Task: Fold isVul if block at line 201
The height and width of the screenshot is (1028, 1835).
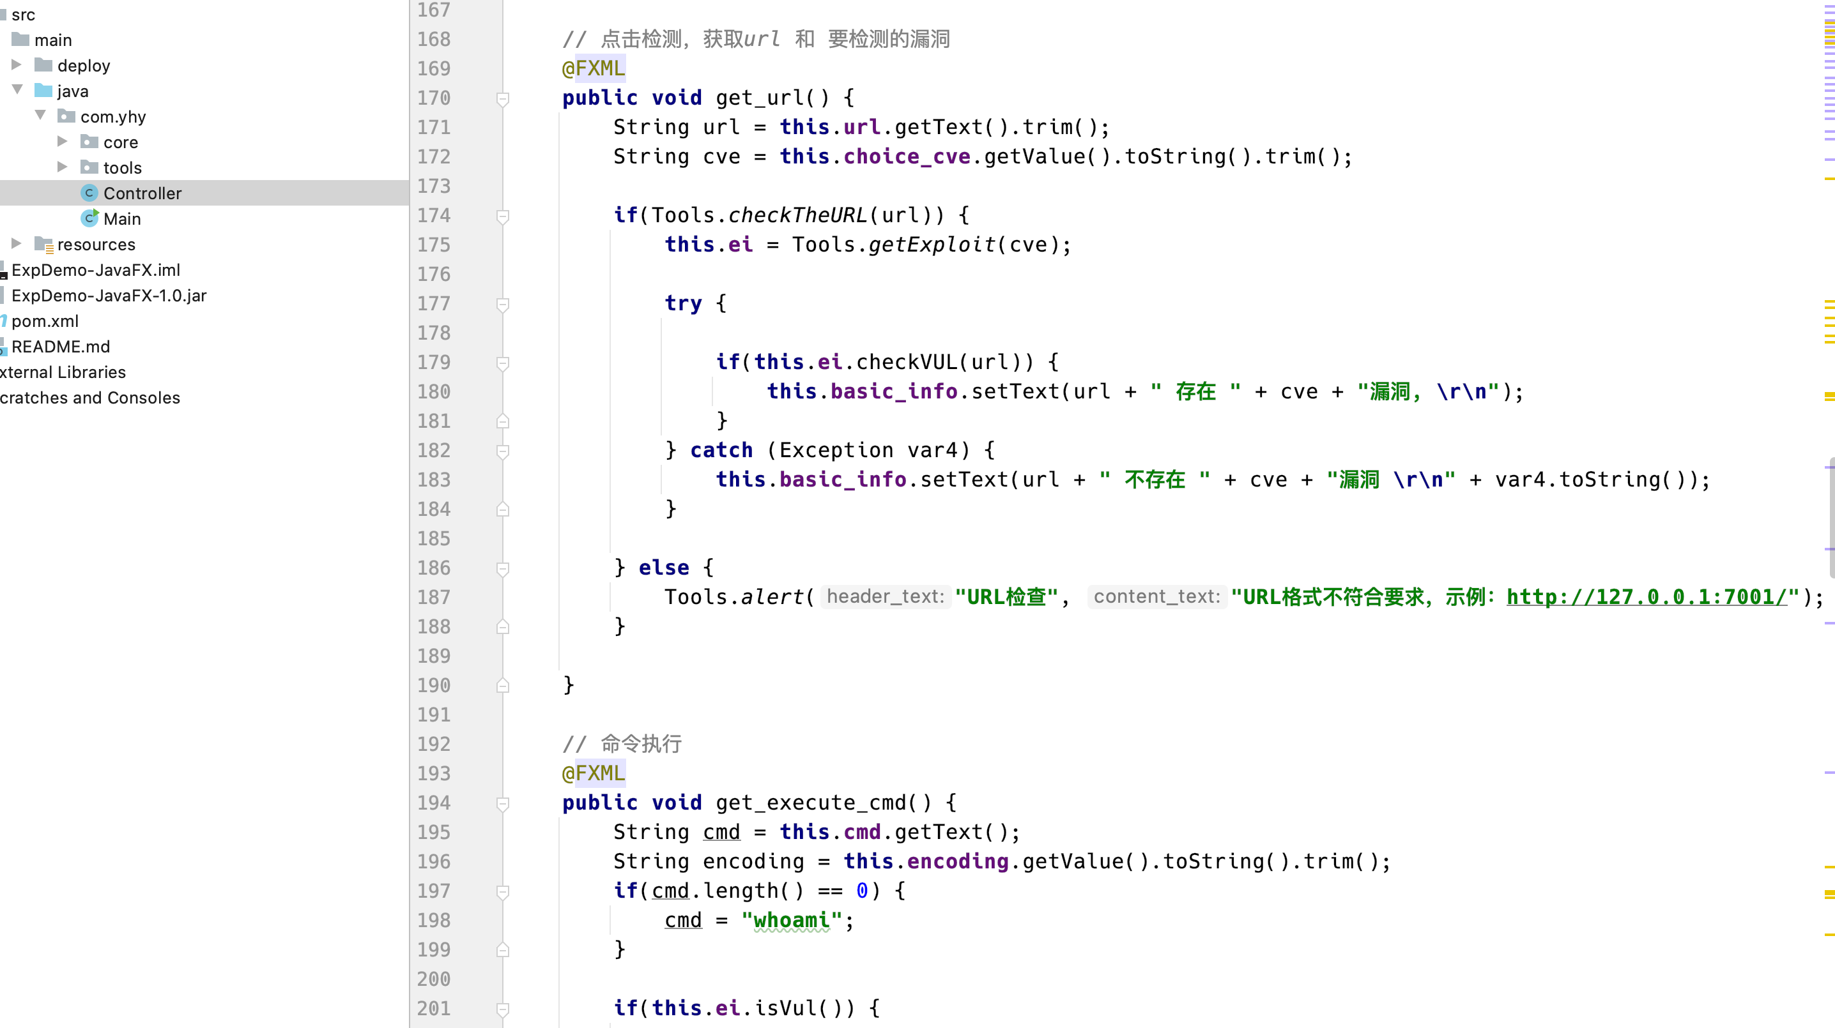Action: [x=503, y=1009]
